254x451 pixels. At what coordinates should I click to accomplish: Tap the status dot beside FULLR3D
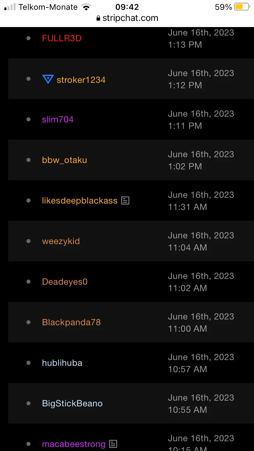click(28, 38)
